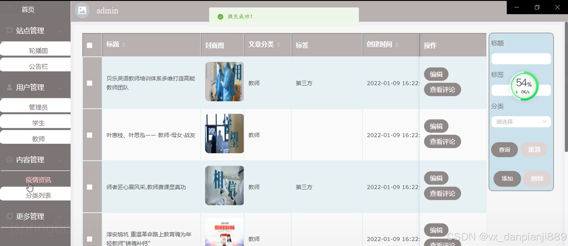Collapse the 用户管理 menu section
Viewport: 568px width, 246px height.
(x=59, y=88)
